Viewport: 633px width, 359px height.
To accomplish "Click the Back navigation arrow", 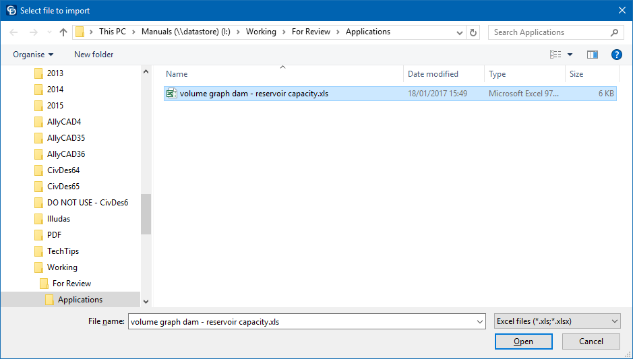I will (x=14, y=32).
